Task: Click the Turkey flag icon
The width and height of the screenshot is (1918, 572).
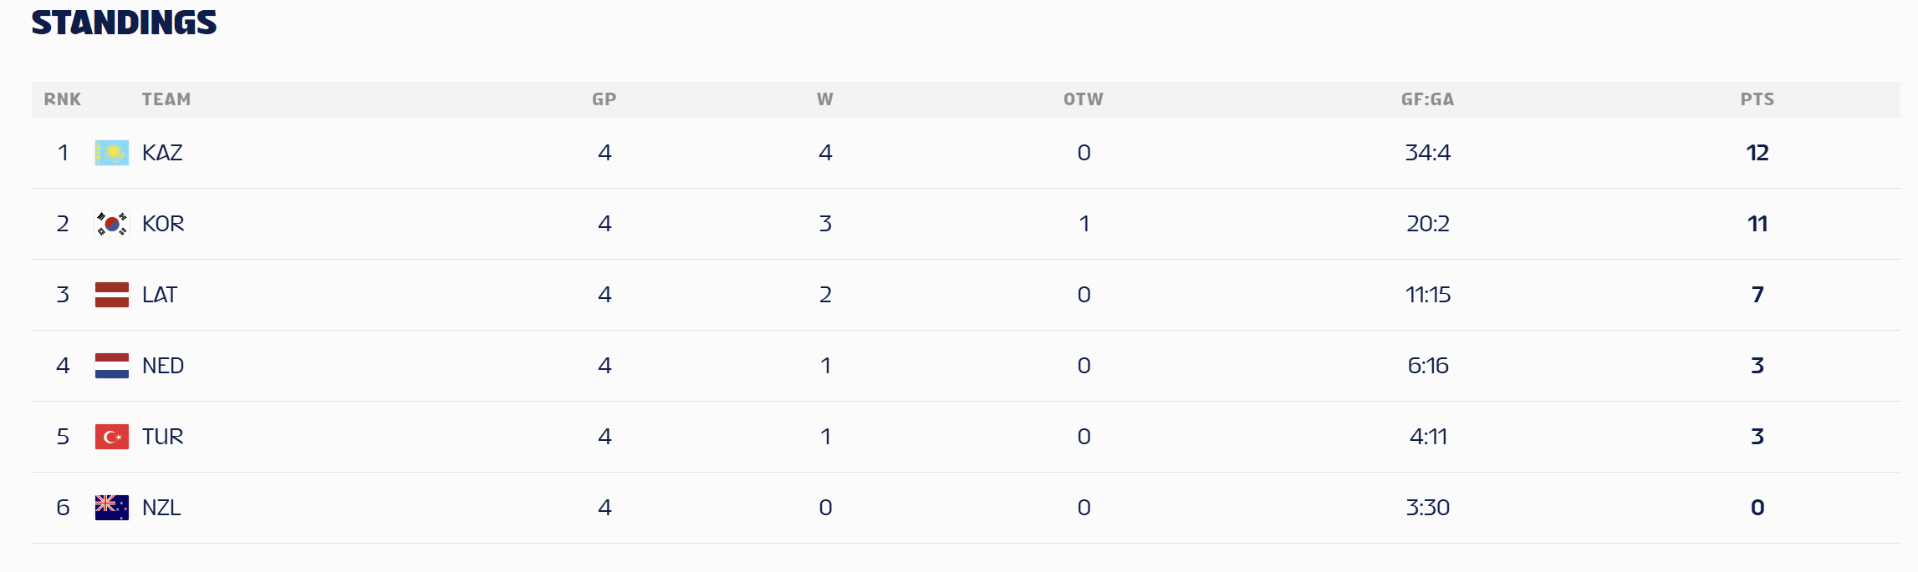Action: [112, 437]
